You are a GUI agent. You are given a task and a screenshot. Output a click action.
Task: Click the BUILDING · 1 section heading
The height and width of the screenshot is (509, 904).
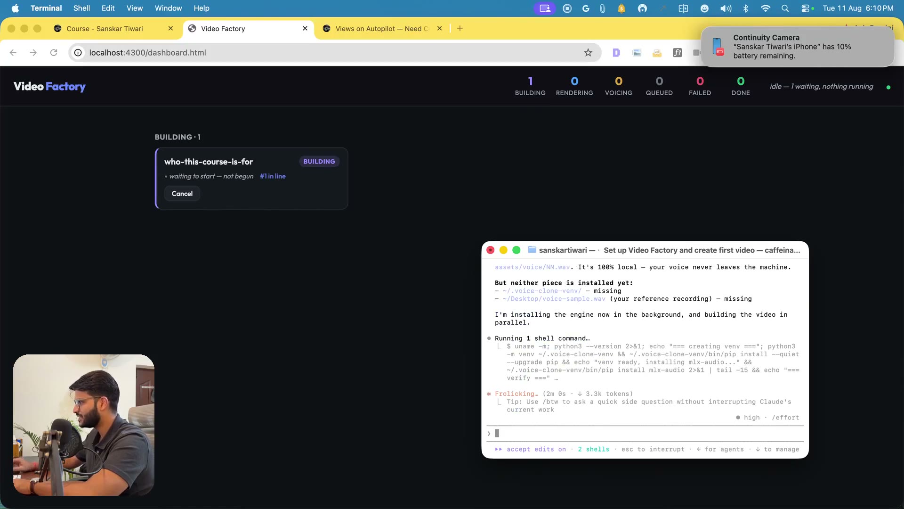(178, 137)
